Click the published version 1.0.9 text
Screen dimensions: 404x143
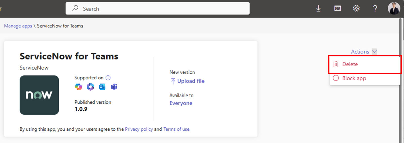(81, 109)
